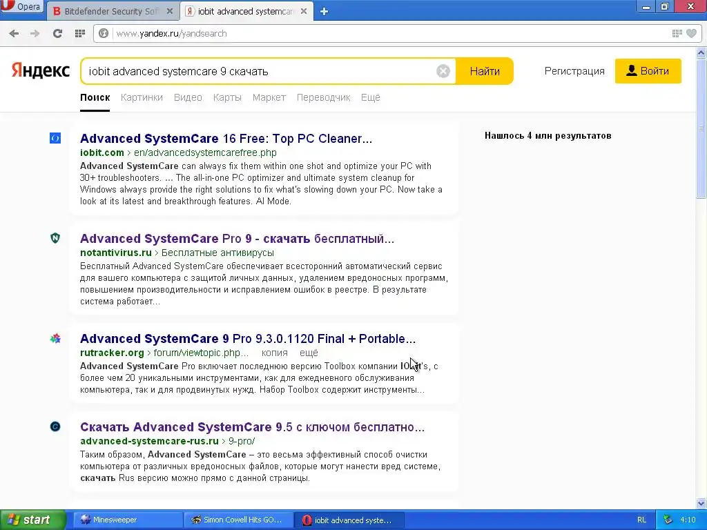Click the advanced-systemcare-rus.ru favicon
The height and width of the screenshot is (530, 707).
click(x=55, y=426)
